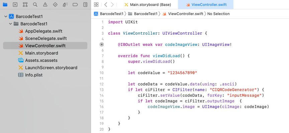Open the Debug navigator

[x=65, y=5]
